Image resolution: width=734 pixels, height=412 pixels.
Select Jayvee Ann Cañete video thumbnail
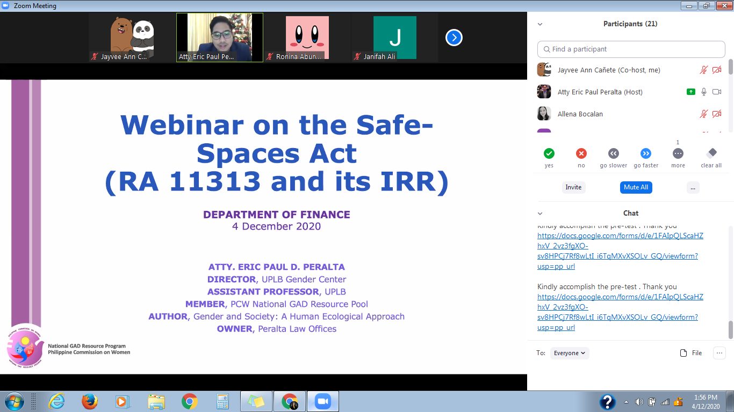(x=132, y=38)
